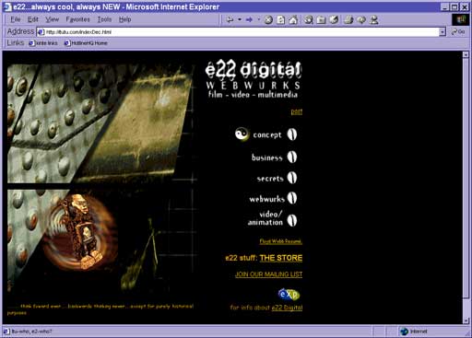
Task: Click the oval button next to concept
Action: (292, 134)
